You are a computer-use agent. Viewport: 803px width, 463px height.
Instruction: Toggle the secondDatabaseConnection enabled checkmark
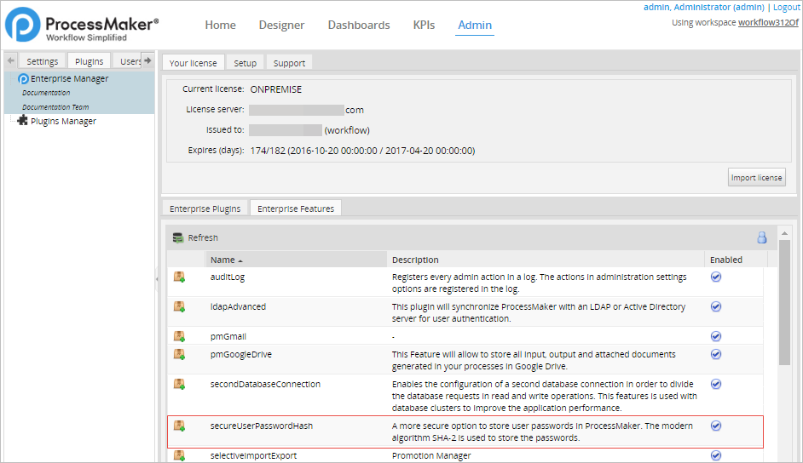716,384
